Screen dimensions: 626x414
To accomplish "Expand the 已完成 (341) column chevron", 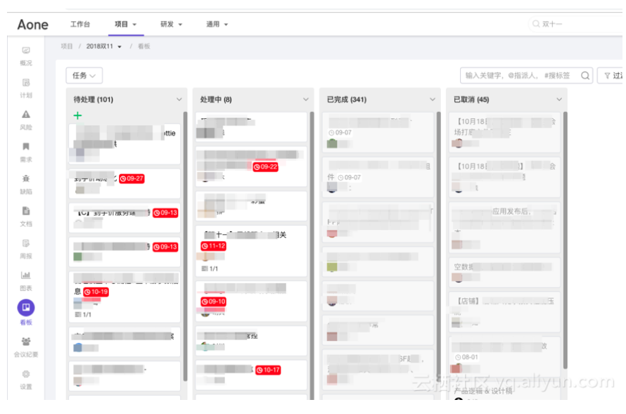I will 433,99.
